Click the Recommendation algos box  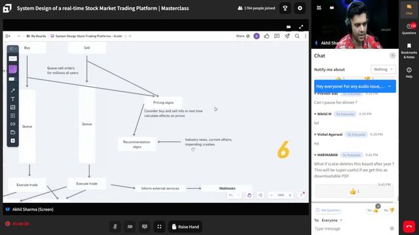tap(137, 144)
